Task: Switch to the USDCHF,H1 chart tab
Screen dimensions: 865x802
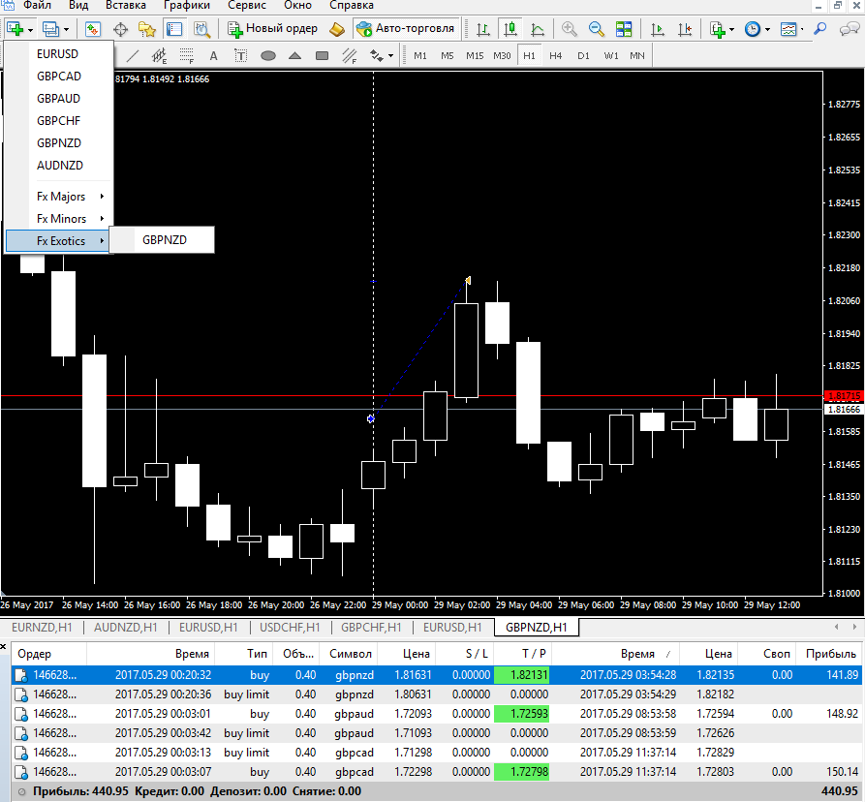Action: click(x=291, y=627)
